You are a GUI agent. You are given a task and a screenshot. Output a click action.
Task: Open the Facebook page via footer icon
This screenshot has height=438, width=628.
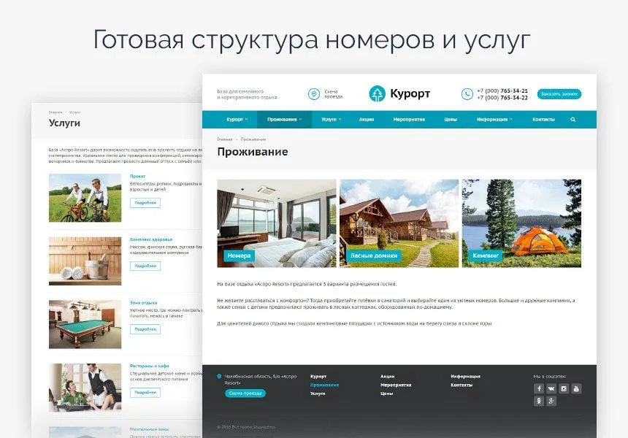pos(539,388)
